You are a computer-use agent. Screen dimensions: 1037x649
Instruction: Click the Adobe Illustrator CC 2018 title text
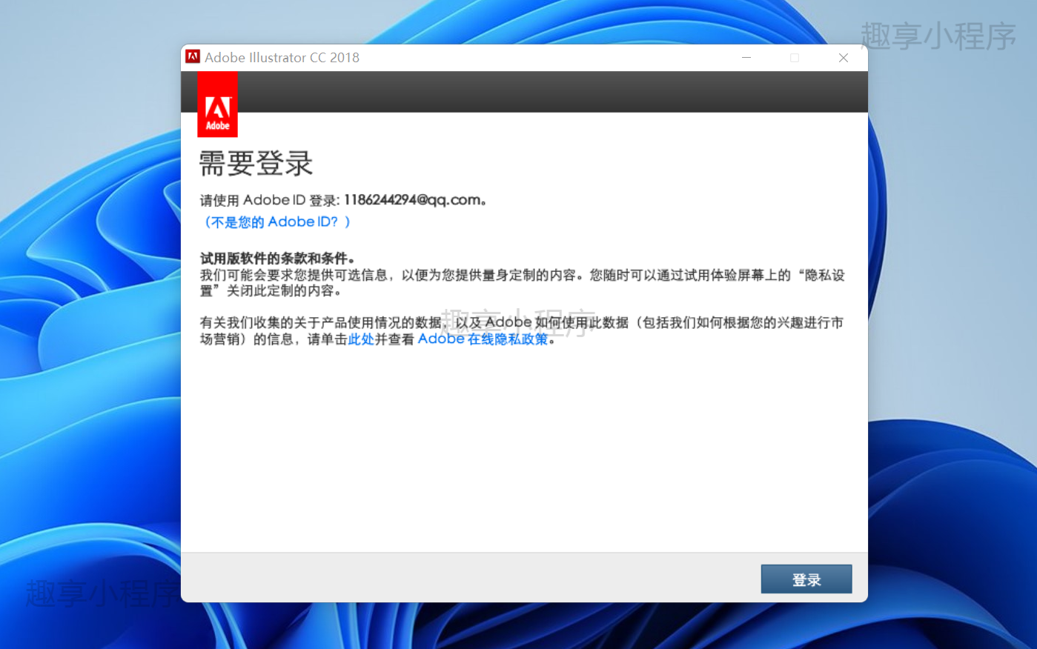(x=282, y=58)
